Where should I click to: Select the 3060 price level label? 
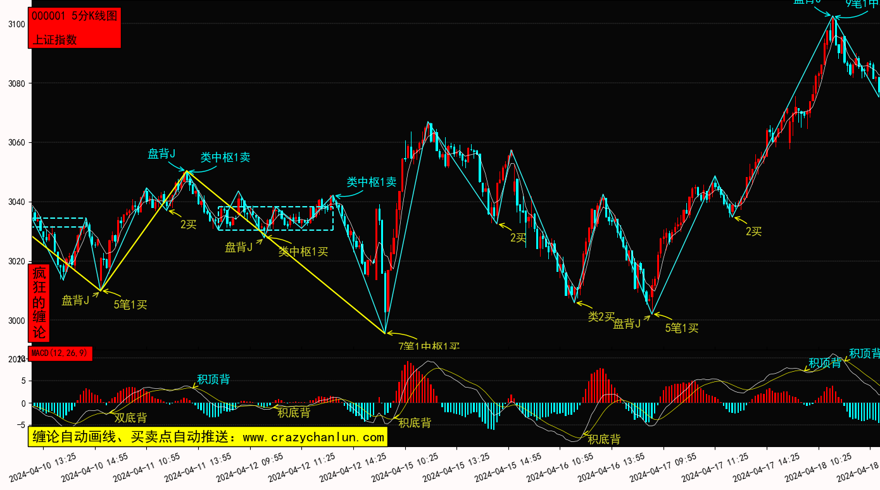(x=16, y=143)
